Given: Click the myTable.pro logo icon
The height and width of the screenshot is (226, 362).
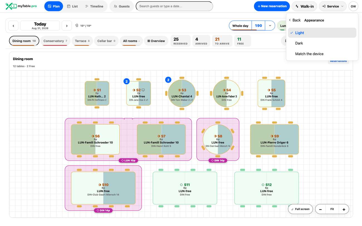Looking at the screenshot, I should 11,6.
